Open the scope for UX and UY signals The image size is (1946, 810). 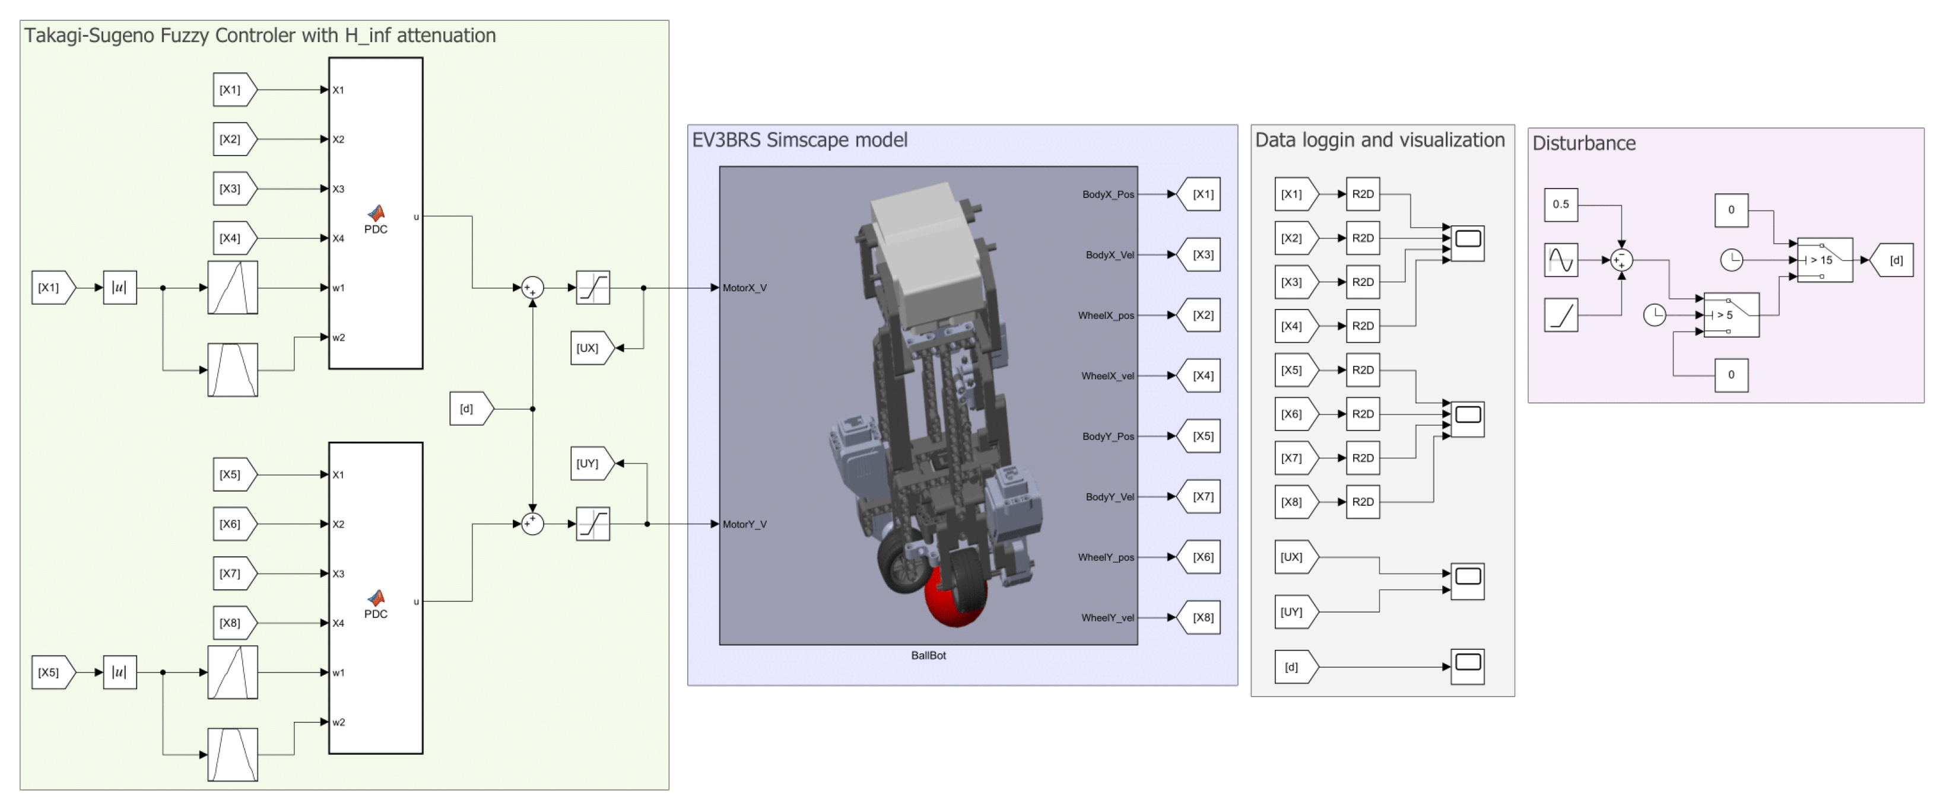tap(1467, 581)
